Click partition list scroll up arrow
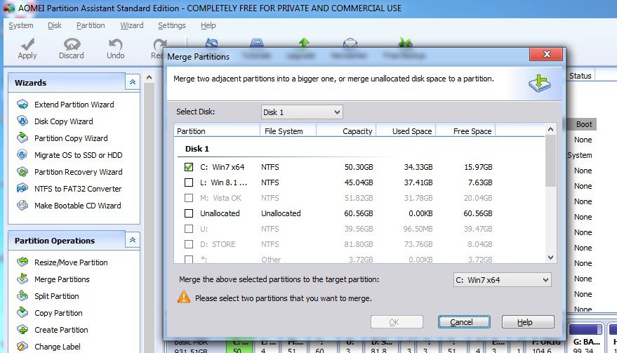Viewport: 617px width, 353px height. pyautogui.click(x=550, y=129)
